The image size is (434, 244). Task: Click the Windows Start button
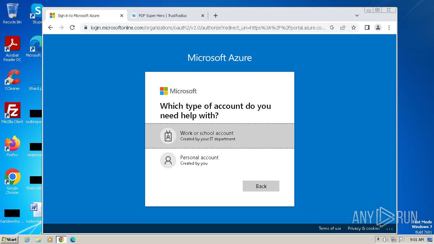(9, 239)
